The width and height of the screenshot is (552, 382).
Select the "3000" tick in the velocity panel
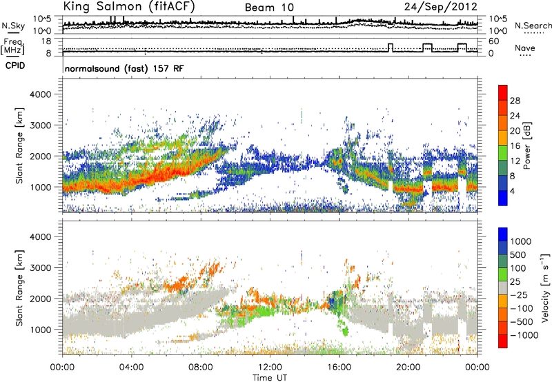40,268
